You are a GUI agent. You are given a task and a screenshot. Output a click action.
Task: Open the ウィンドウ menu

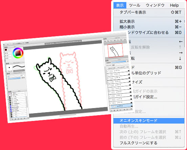155,5
